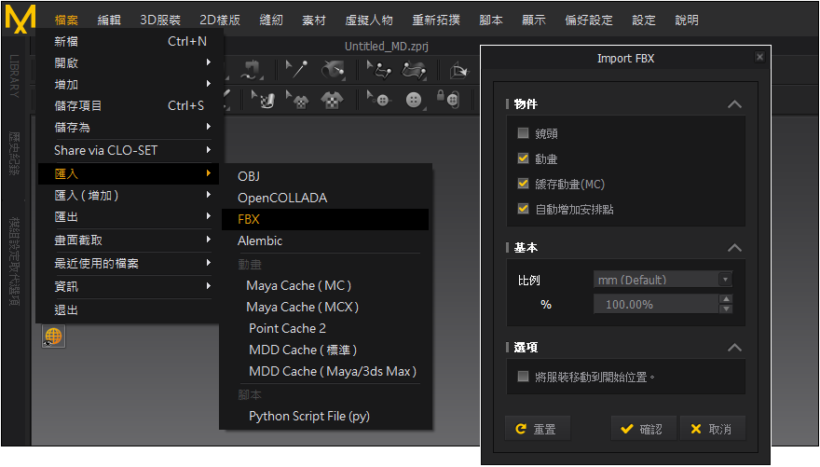Viewport: 820px width, 467px height.
Task: Toggle 將服裝移動到開始位置 checkbox
Action: [523, 377]
